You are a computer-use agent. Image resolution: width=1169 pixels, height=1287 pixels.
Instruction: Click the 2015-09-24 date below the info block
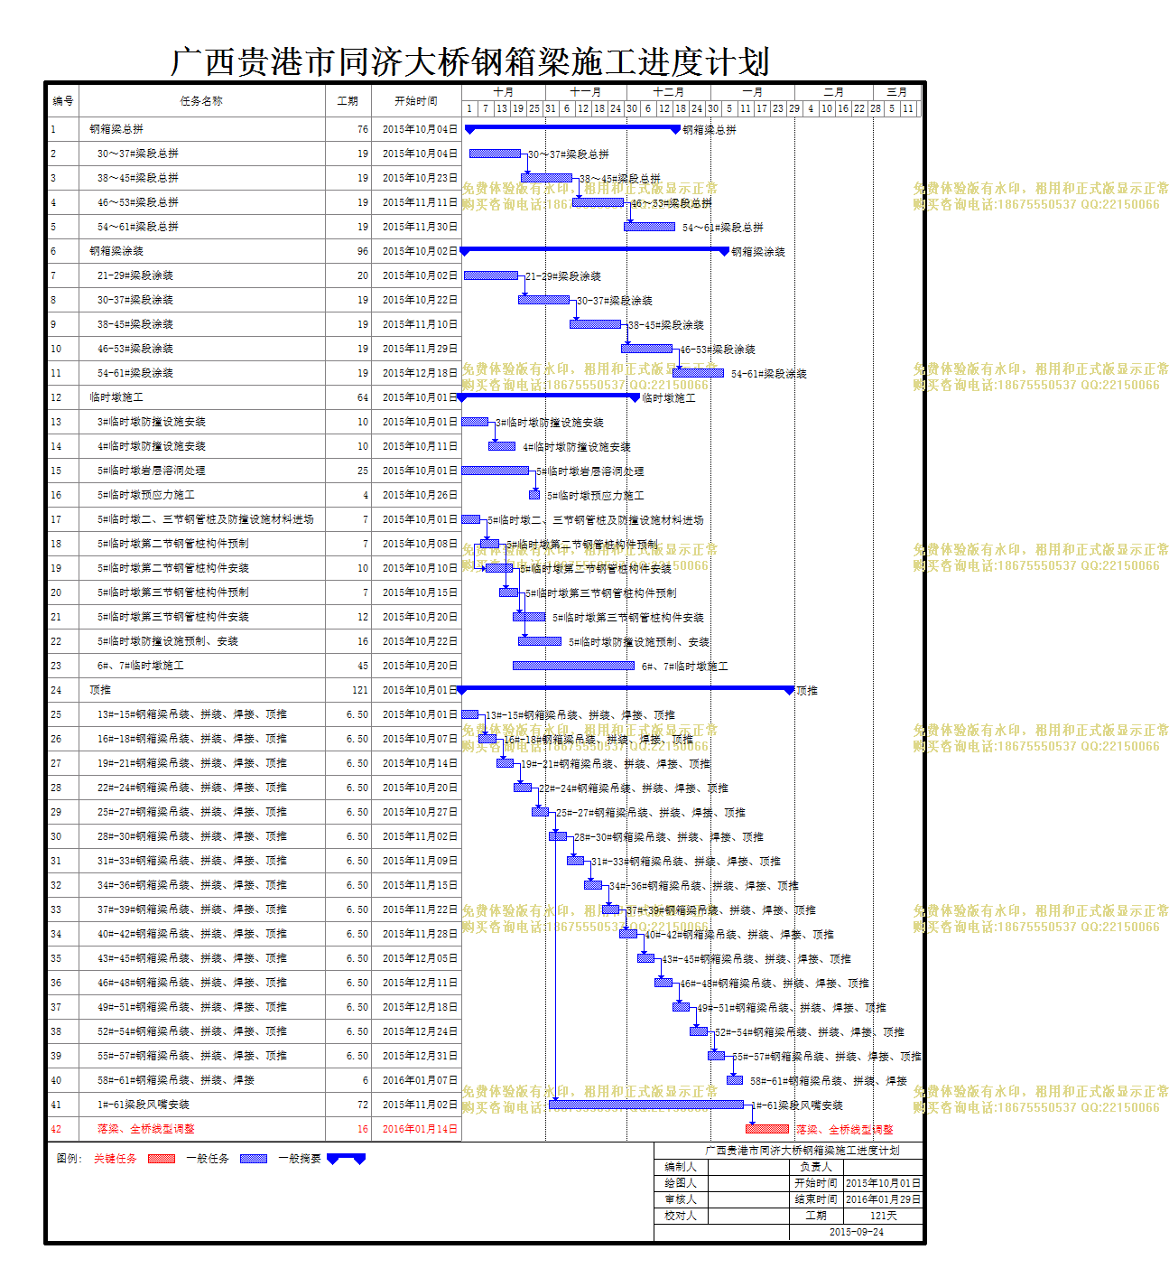pyautogui.click(x=857, y=1232)
